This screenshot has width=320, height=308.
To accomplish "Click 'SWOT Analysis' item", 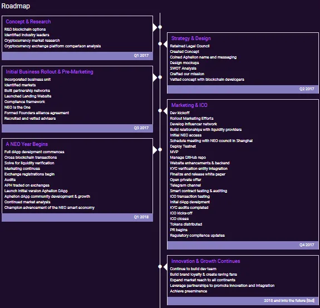I will click(x=183, y=68).
